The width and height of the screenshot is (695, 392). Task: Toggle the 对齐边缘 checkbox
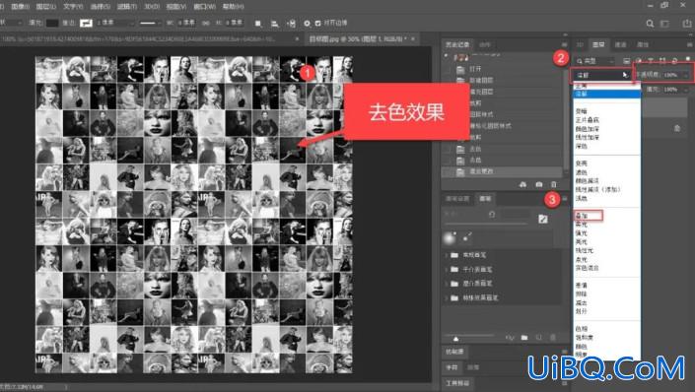pyautogui.click(x=317, y=23)
